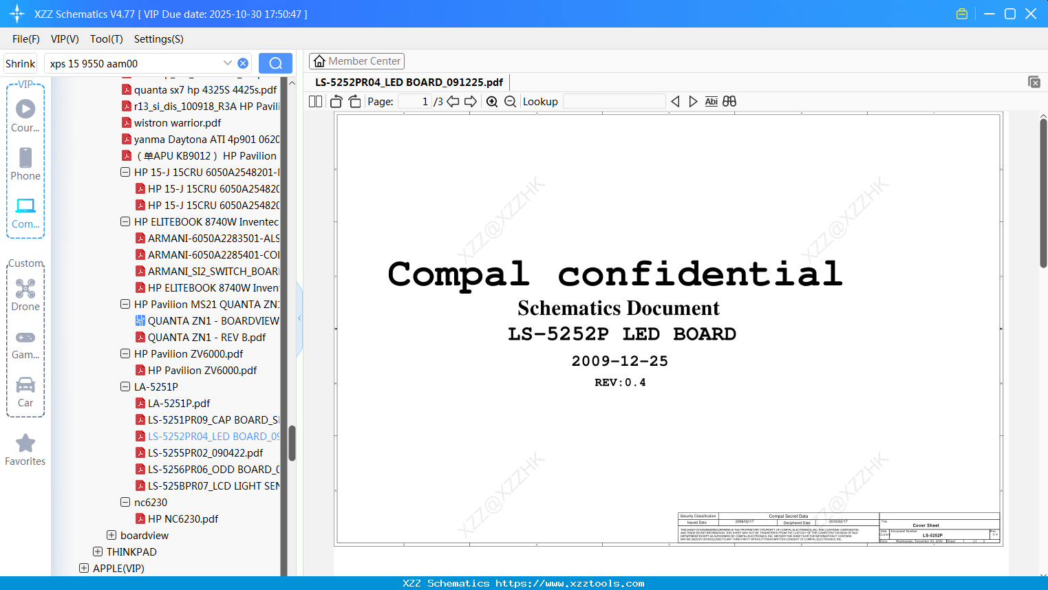Collapse the nc6230 folder
Image resolution: width=1048 pixels, height=590 pixels.
tap(125, 502)
